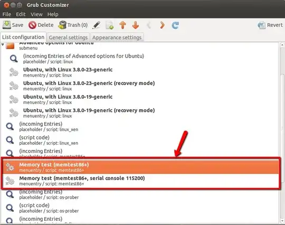Move entry down with orange down arrow
This screenshot has height=225, width=285.
click(x=136, y=25)
